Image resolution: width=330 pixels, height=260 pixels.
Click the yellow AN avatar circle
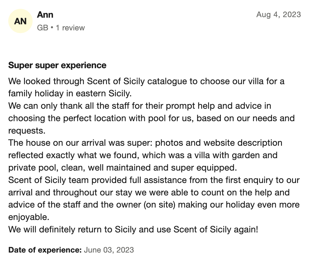(x=20, y=21)
